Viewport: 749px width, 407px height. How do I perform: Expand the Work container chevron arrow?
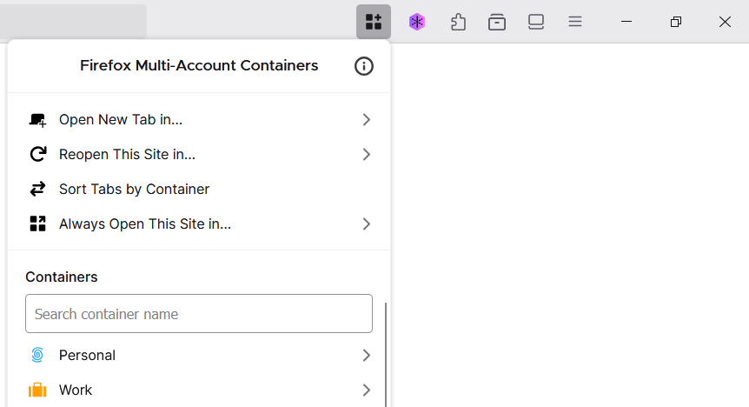pyautogui.click(x=367, y=390)
